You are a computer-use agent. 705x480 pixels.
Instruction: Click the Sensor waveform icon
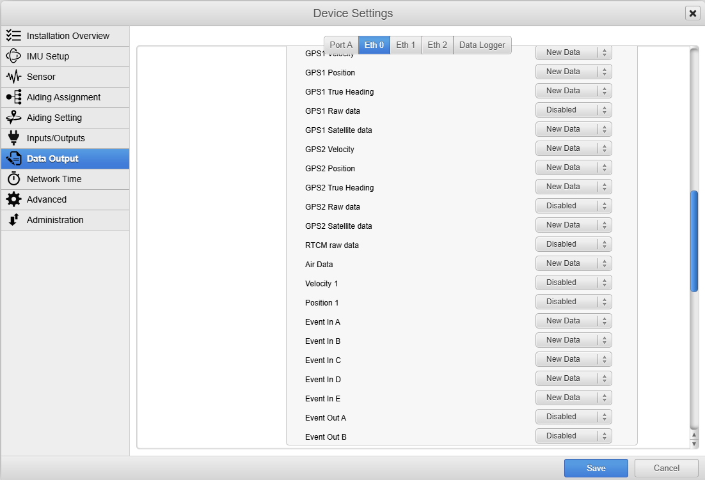(13, 77)
